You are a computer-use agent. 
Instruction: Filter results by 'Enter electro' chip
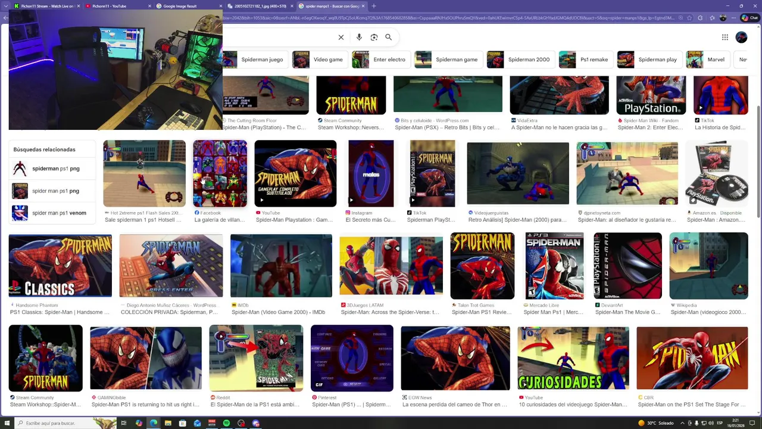pyautogui.click(x=380, y=60)
